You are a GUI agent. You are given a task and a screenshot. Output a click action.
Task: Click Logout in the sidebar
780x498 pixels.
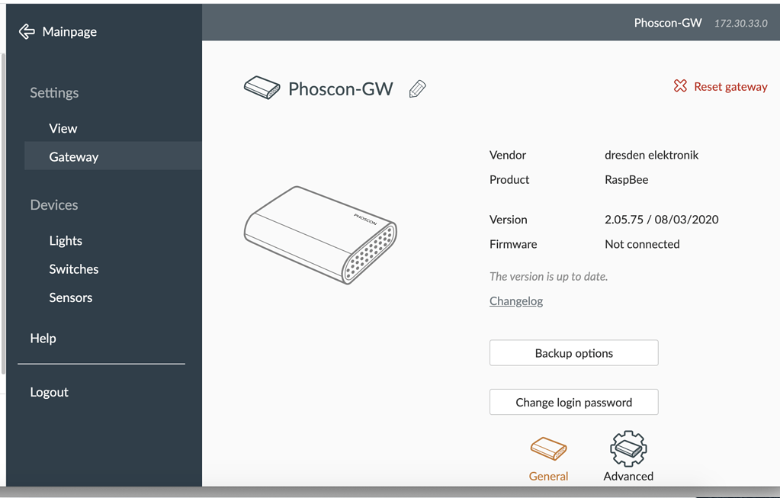[49, 392]
